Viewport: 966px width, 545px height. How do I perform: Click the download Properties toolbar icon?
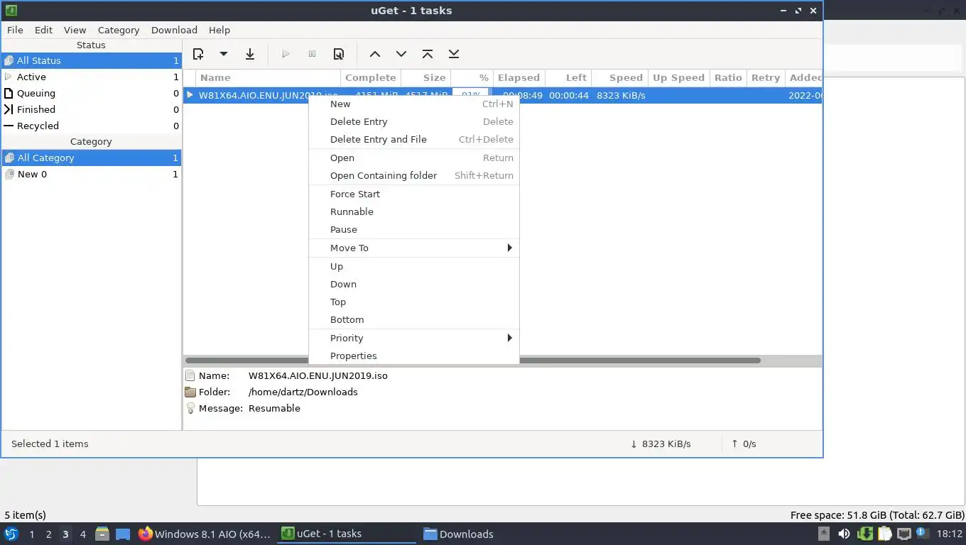(x=339, y=54)
